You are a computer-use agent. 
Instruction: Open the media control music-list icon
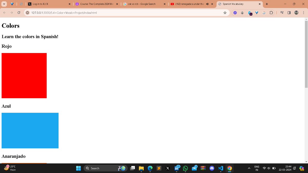[282, 13]
